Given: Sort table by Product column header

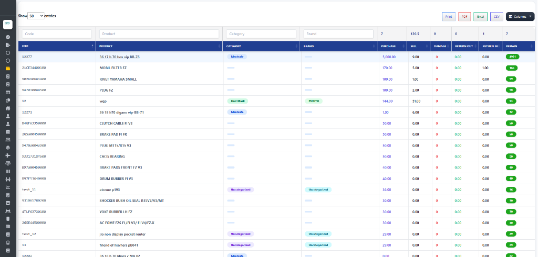Looking at the screenshot, I should (159, 46).
